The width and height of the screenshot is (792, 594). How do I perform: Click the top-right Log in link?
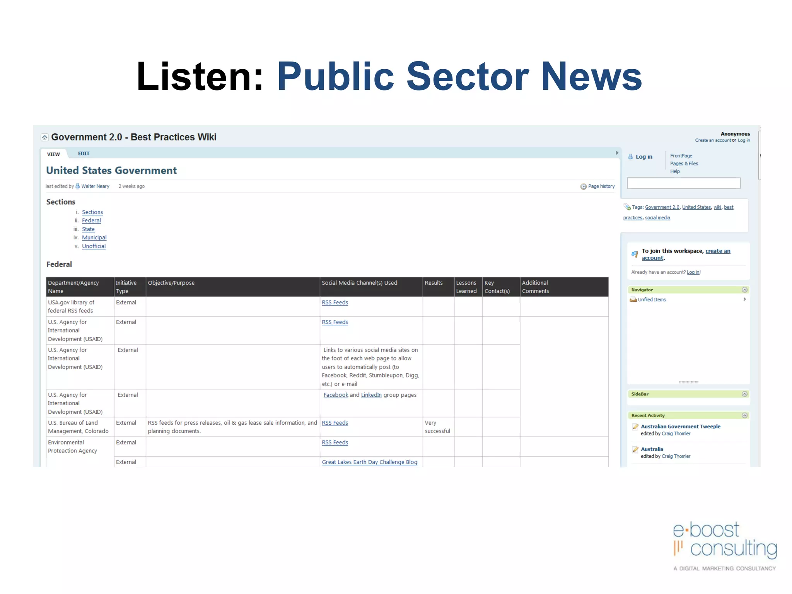coord(744,140)
